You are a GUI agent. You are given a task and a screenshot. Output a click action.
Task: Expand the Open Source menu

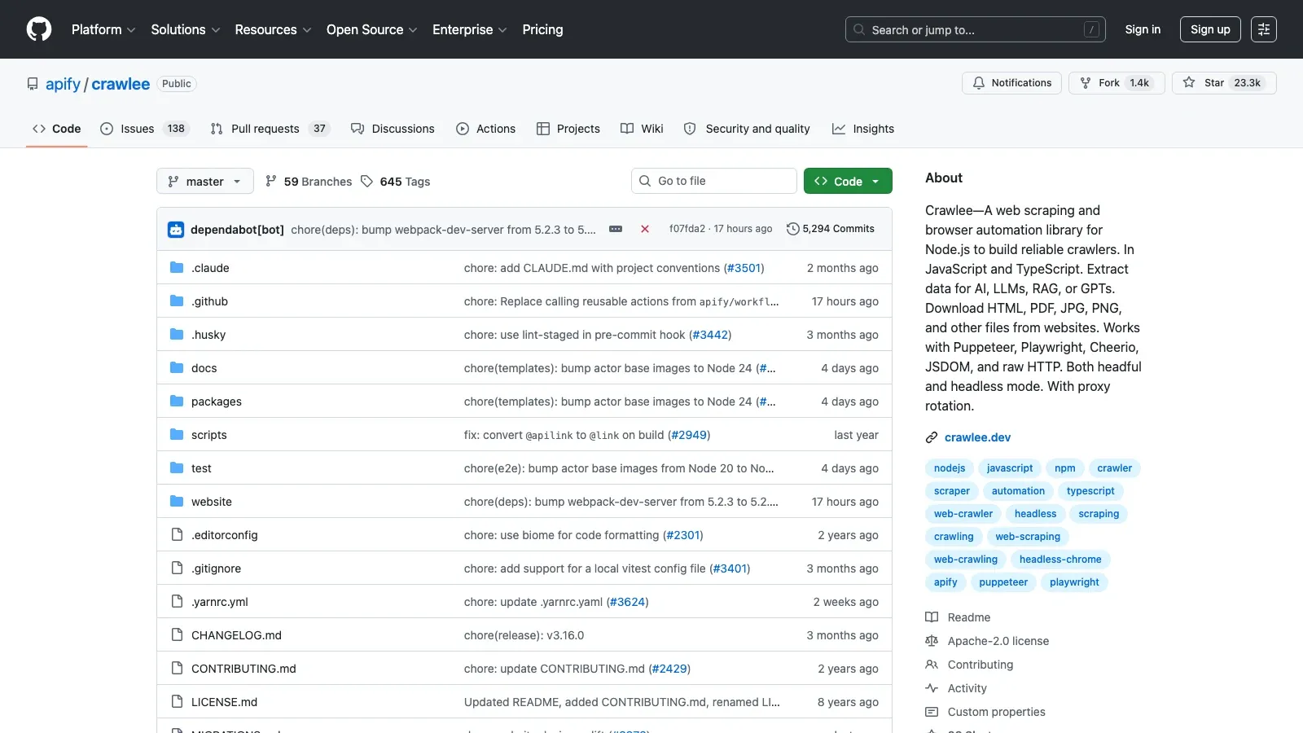(372, 29)
